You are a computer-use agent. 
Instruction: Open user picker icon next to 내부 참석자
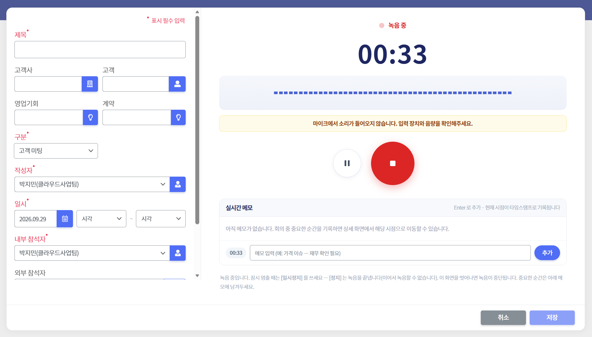(178, 253)
